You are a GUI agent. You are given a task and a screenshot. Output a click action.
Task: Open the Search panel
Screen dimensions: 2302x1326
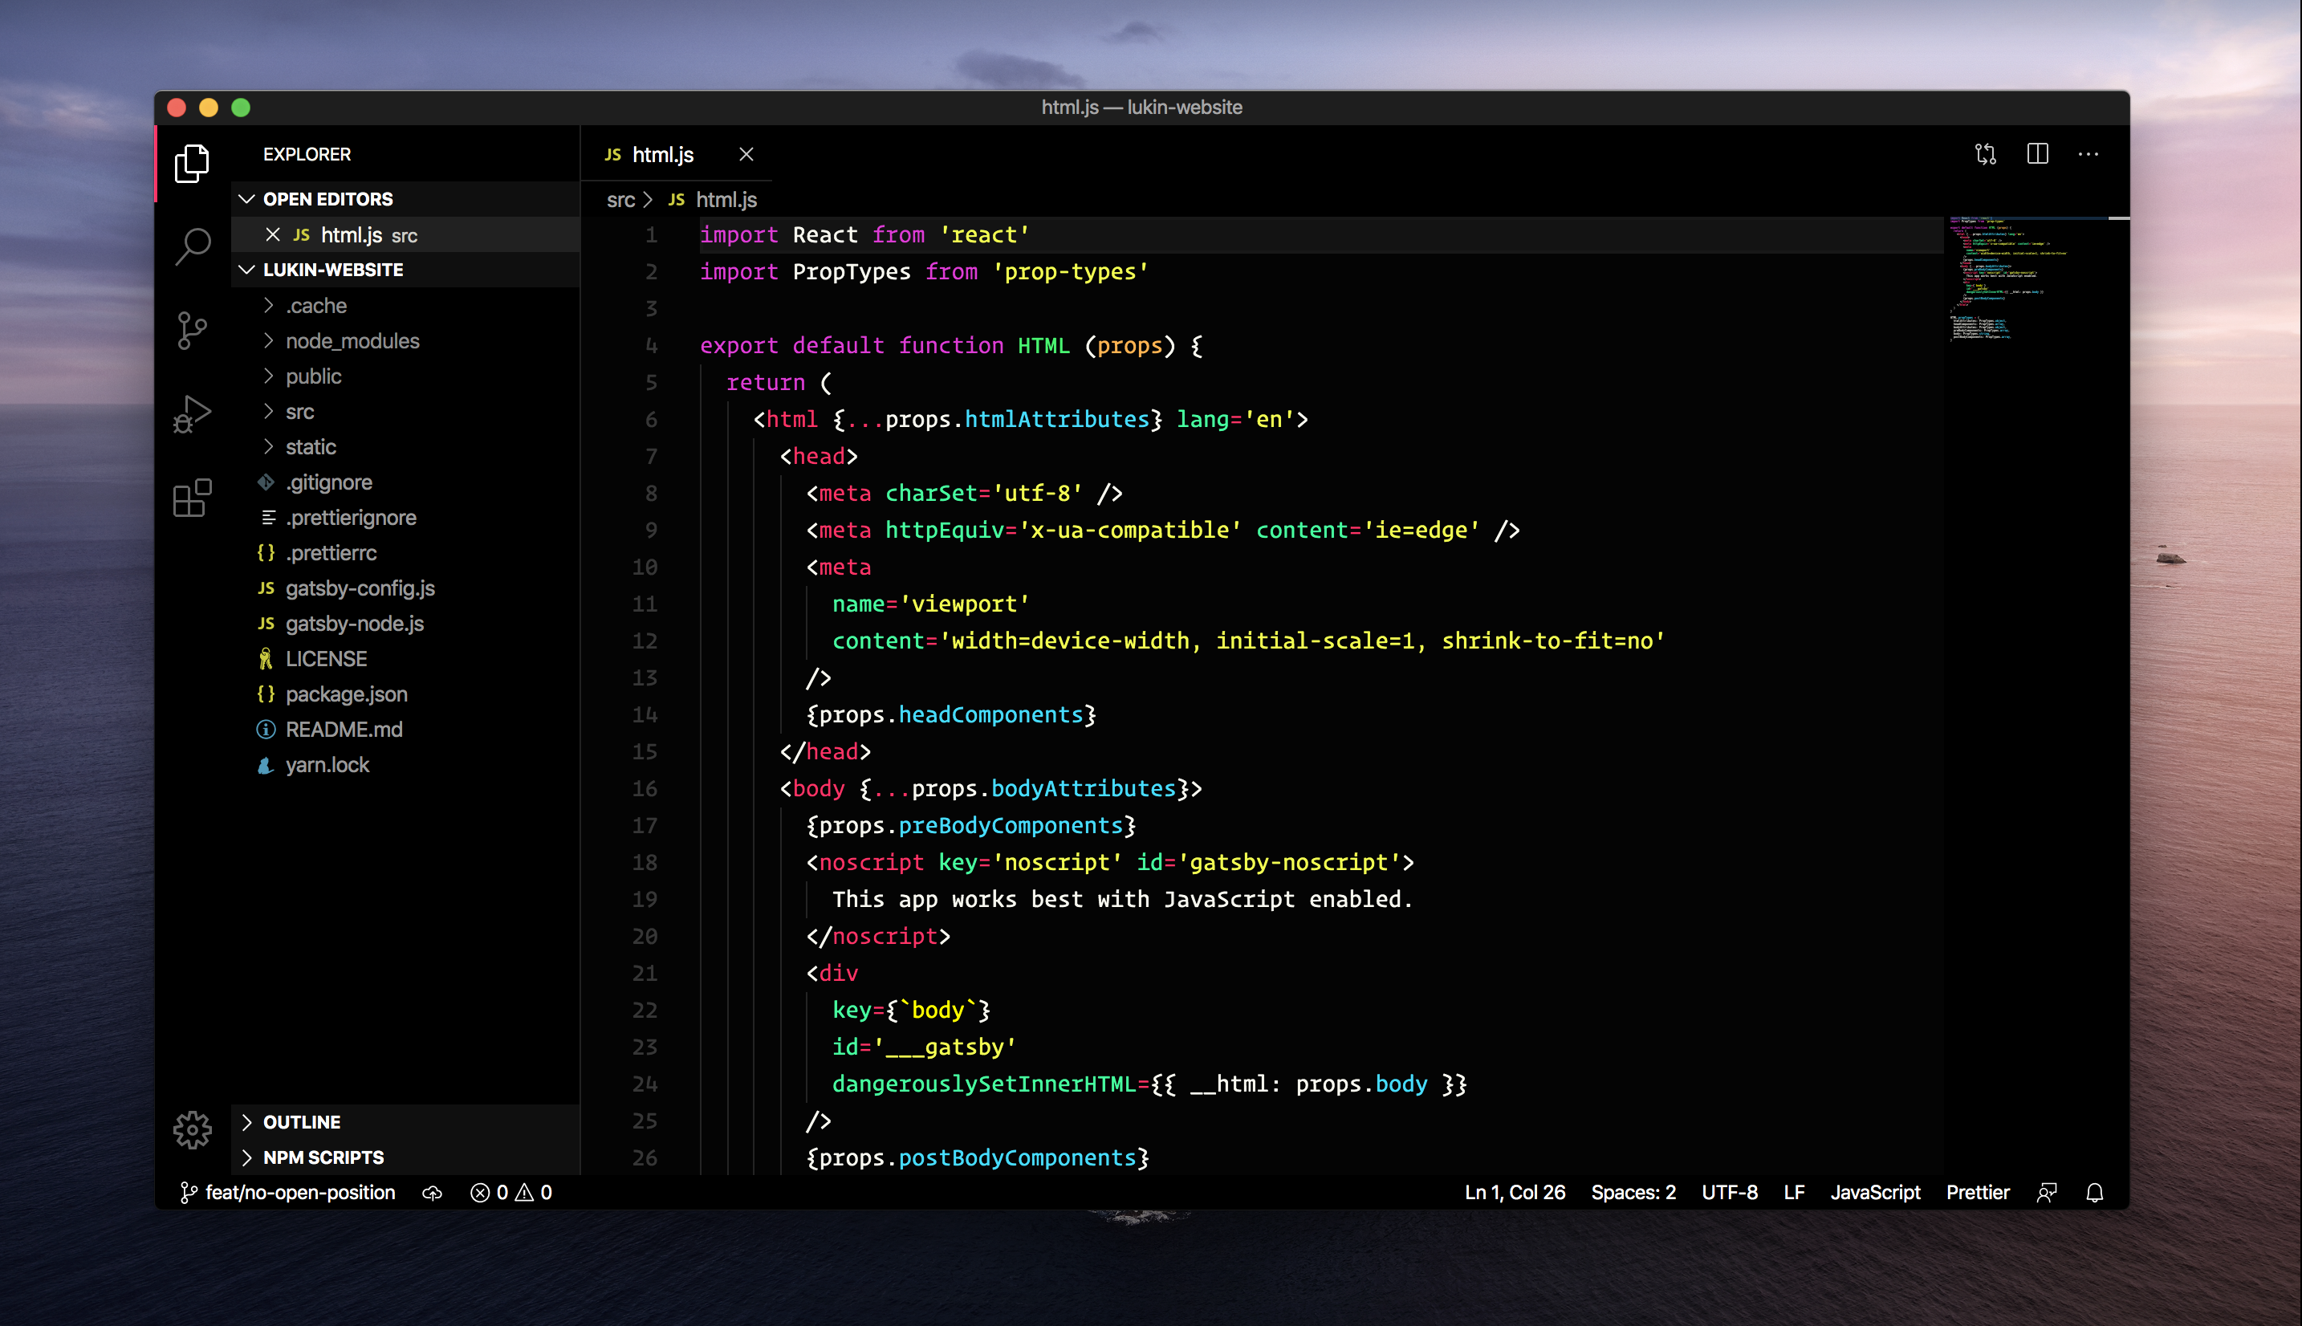click(192, 245)
